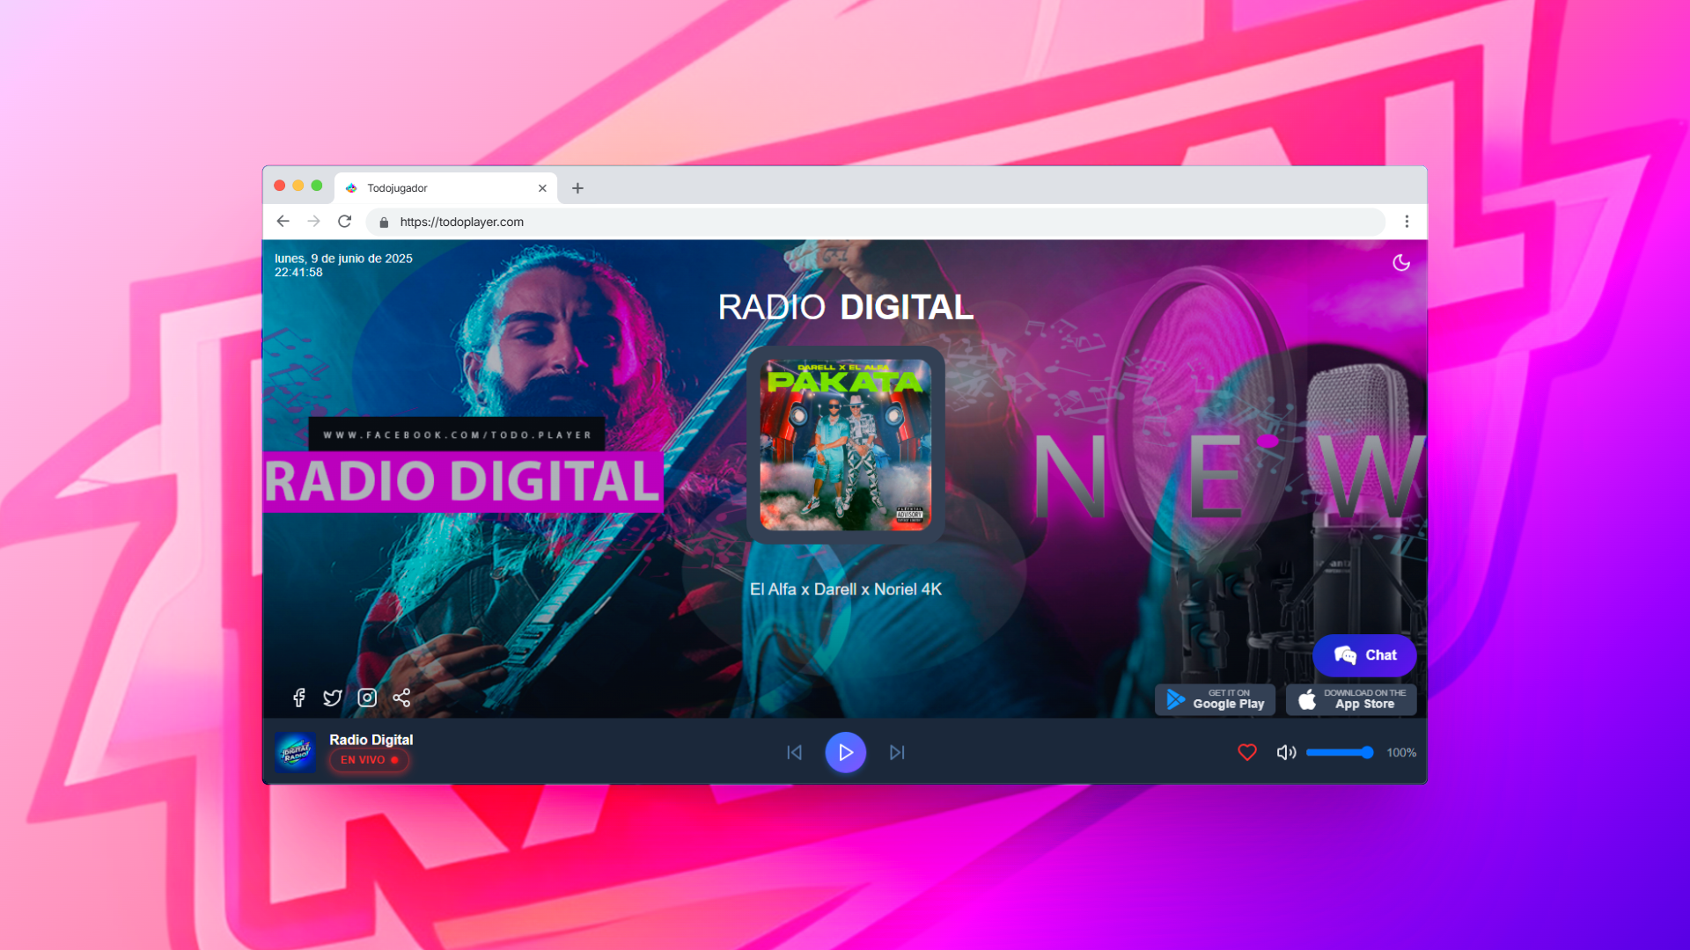Click the RADIO DIGITAL heading
The width and height of the screenshot is (1690, 950).
point(845,307)
